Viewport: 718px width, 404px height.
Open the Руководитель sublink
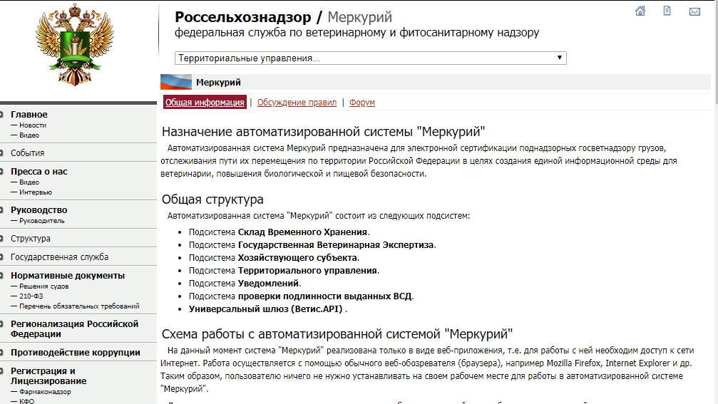[41, 221]
